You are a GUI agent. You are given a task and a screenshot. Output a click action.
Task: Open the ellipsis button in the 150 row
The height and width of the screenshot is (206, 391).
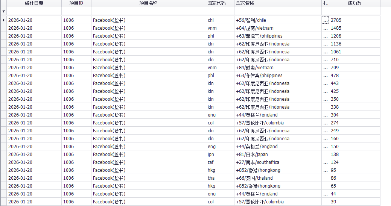(x=326, y=147)
